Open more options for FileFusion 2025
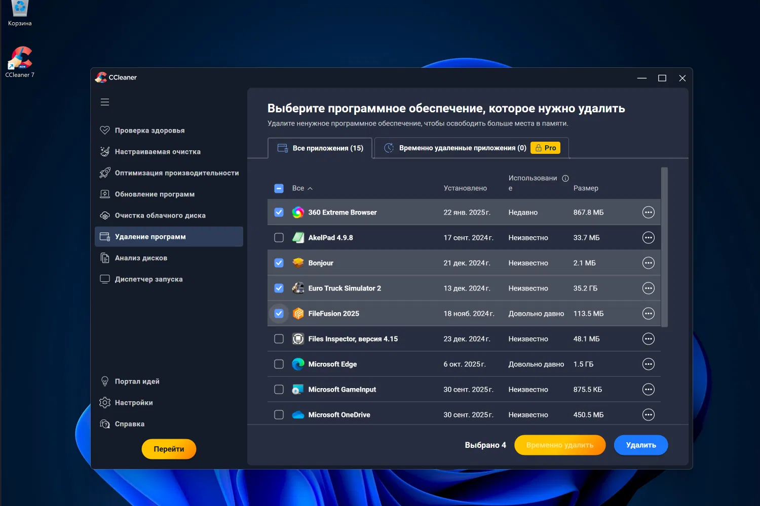This screenshot has height=506, width=760. click(x=649, y=314)
